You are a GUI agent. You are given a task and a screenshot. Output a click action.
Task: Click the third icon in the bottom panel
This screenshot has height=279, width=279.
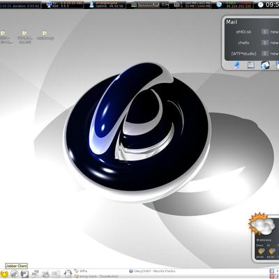pos(24,273)
